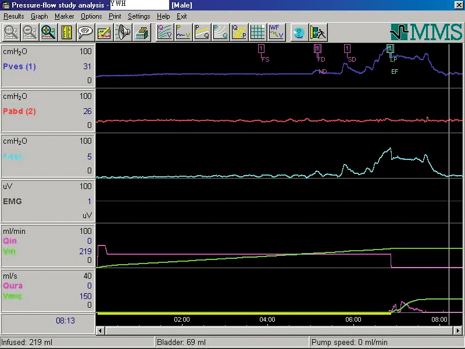Open the Marker menu

coord(64,16)
